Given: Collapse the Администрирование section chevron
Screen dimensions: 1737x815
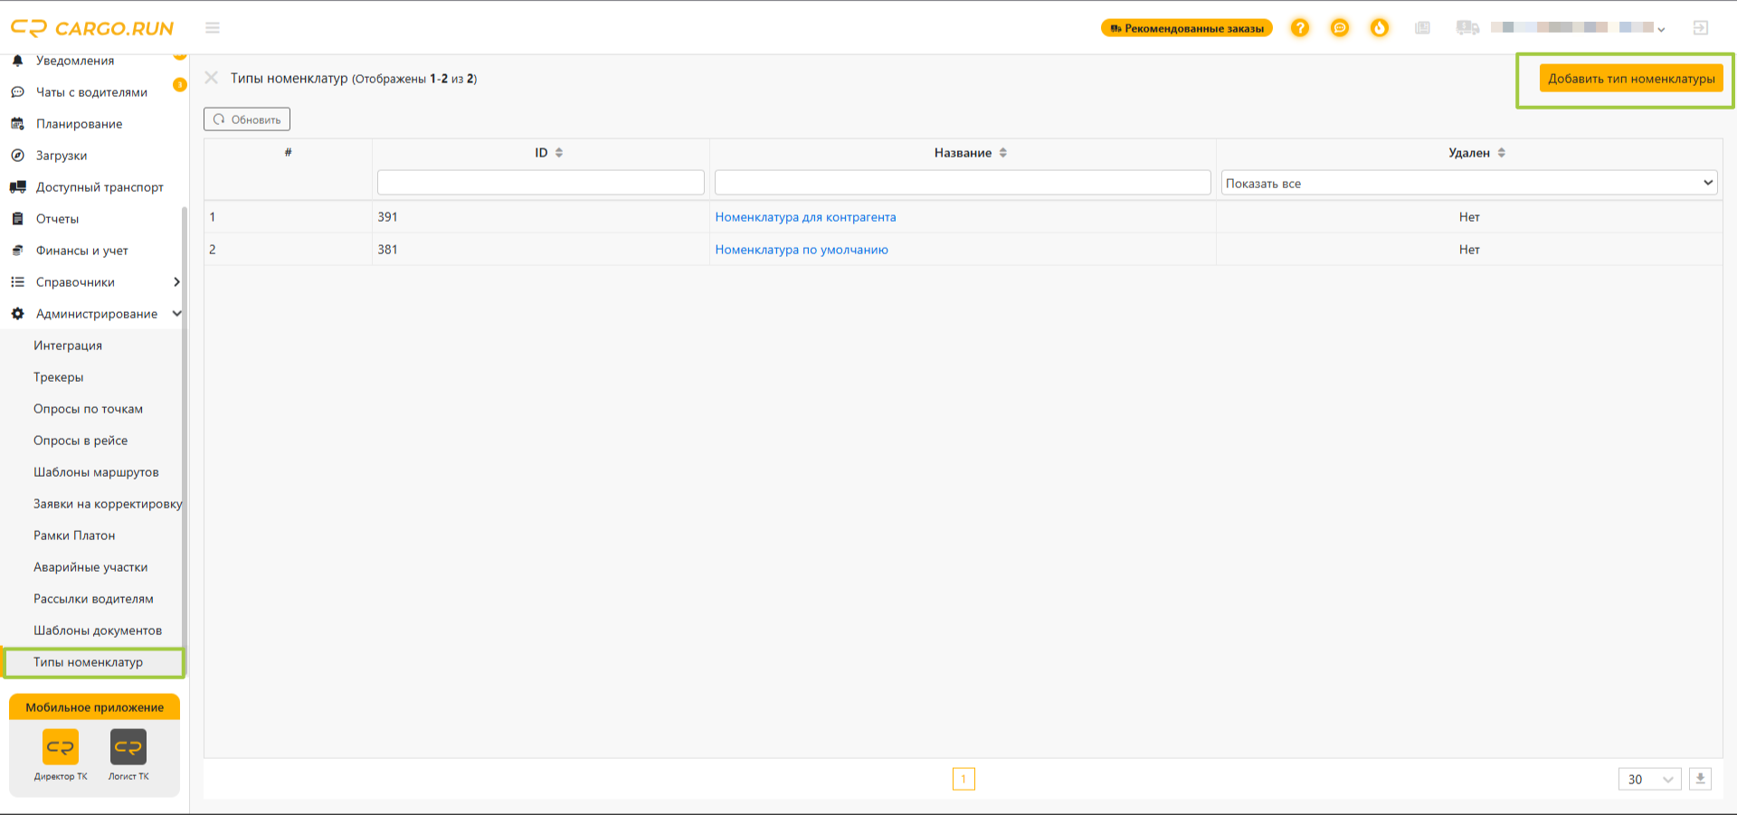Looking at the screenshot, I should pyautogui.click(x=176, y=314).
